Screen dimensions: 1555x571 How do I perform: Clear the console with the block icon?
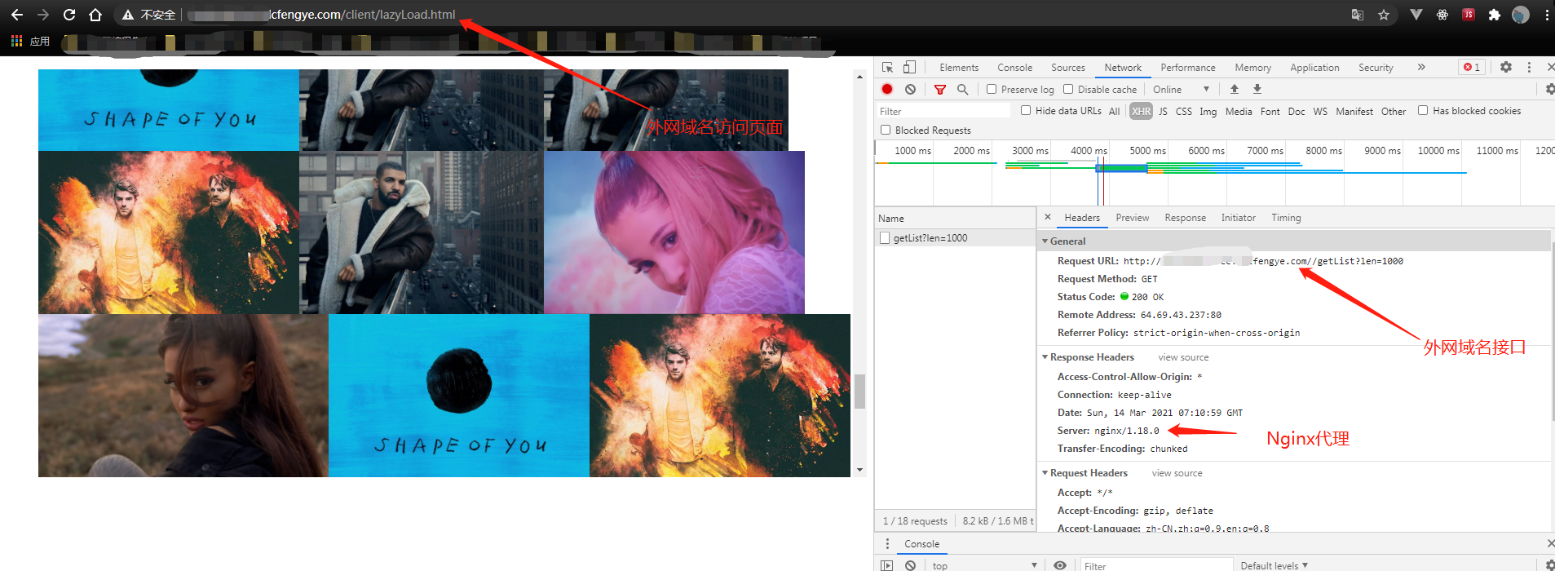coord(910,565)
